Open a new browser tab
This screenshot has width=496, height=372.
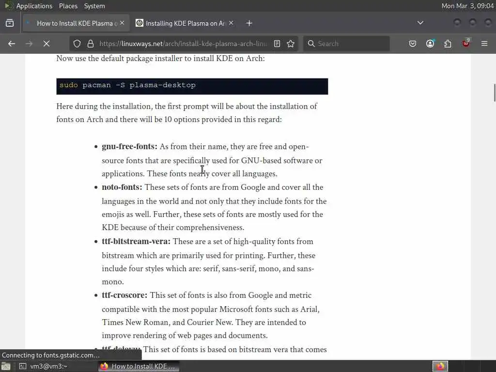point(249,23)
